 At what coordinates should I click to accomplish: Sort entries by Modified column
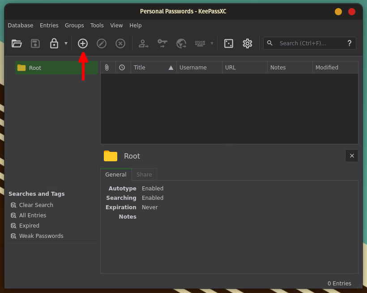point(335,68)
